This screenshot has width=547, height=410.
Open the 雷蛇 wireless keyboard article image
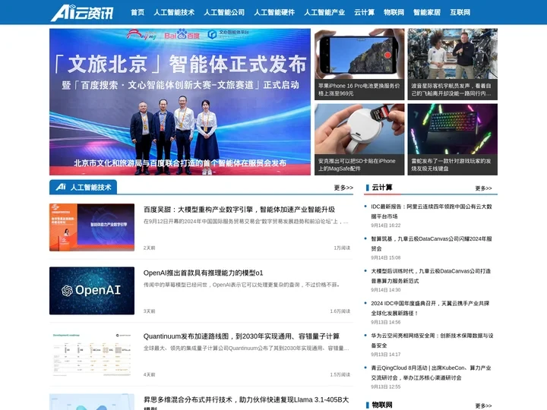coord(453,129)
